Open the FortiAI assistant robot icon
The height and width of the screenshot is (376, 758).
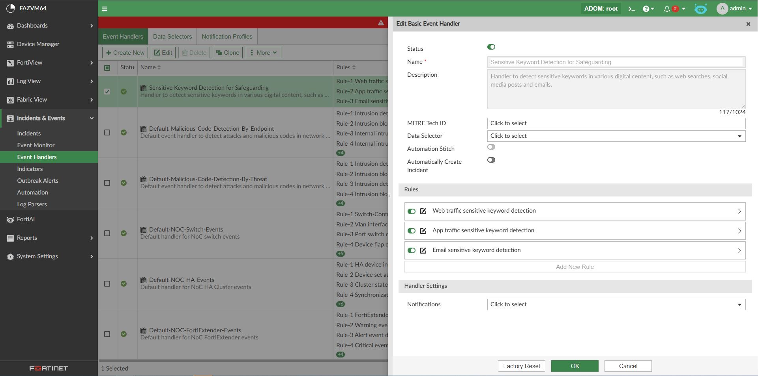[701, 8]
